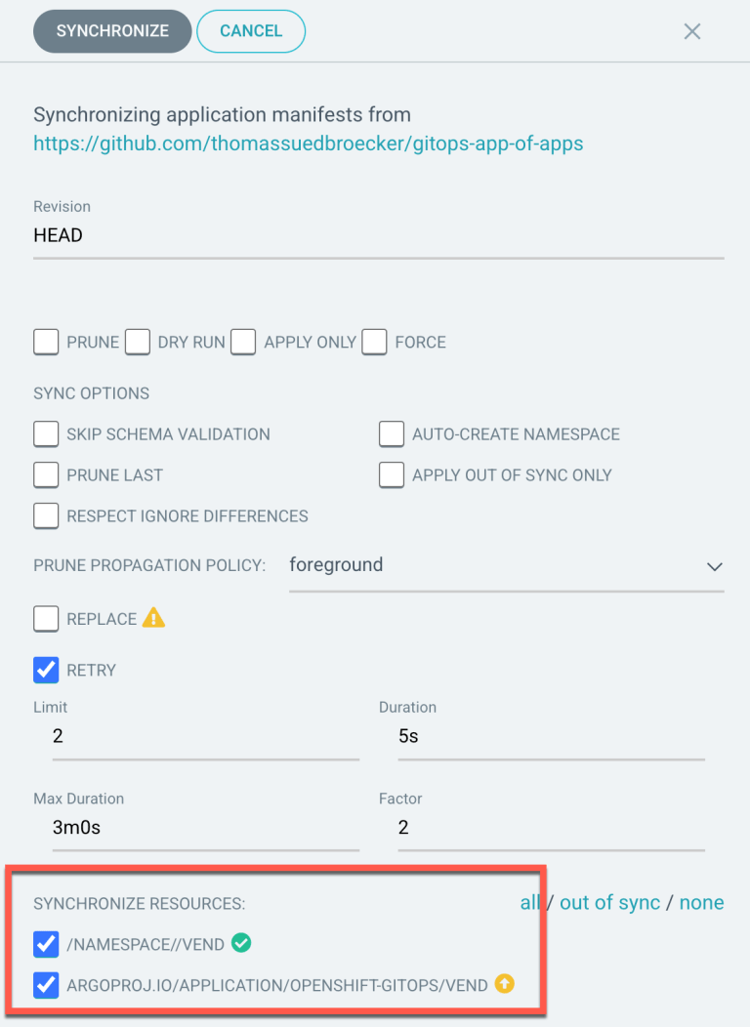
Task: Click the orange out-of-sync arrow icon beside VEND application
Action: (505, 984)
